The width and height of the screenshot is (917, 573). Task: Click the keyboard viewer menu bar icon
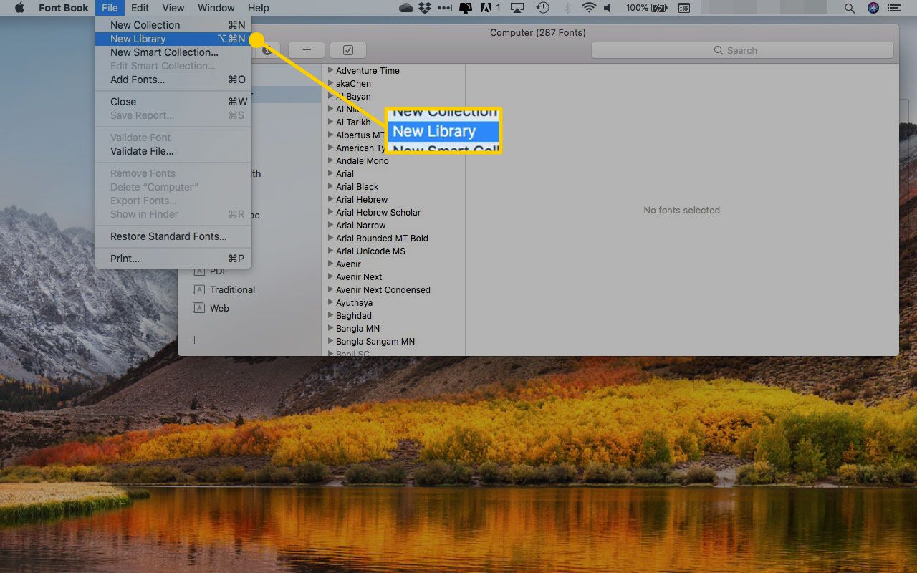(684, 8)
